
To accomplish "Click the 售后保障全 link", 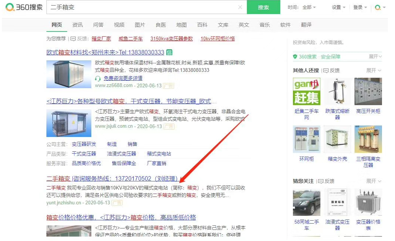I will tap(124, 163).
